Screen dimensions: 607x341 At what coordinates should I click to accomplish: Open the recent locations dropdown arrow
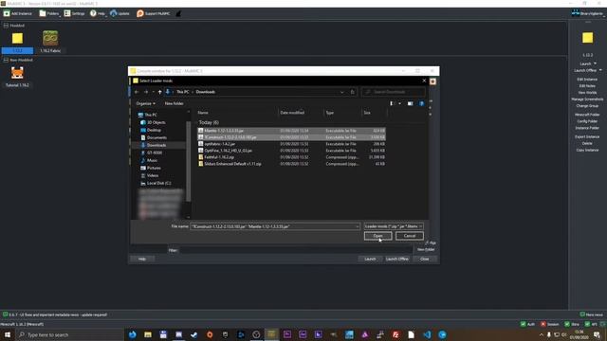[154, 92]
